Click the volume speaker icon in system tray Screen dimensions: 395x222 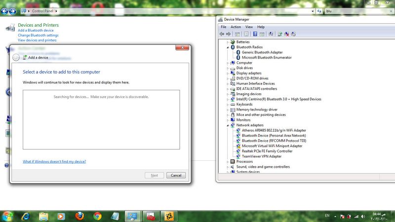[362, 216]
